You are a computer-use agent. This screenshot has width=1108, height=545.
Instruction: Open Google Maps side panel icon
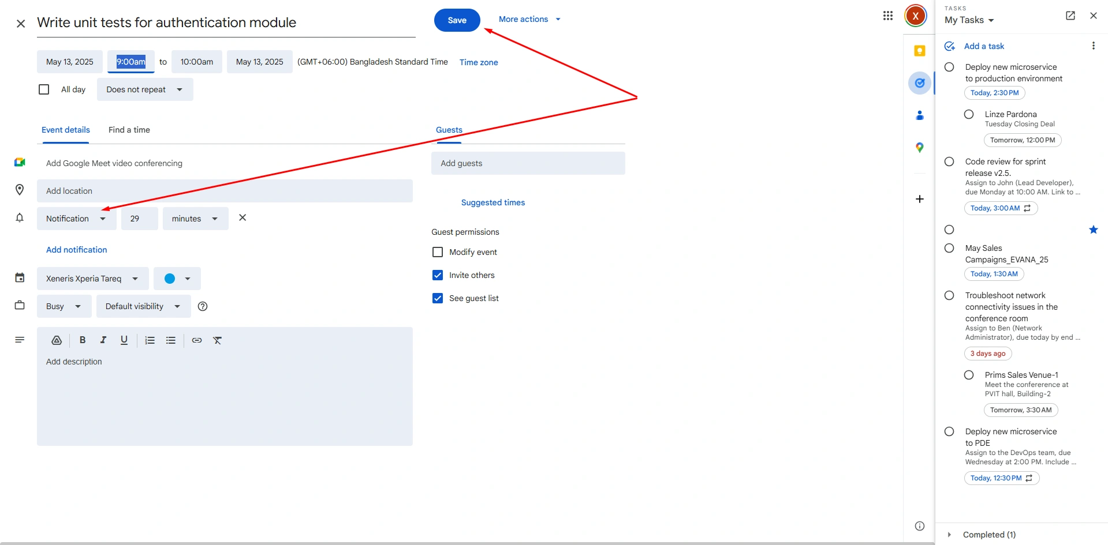click(x=920, y=148)
